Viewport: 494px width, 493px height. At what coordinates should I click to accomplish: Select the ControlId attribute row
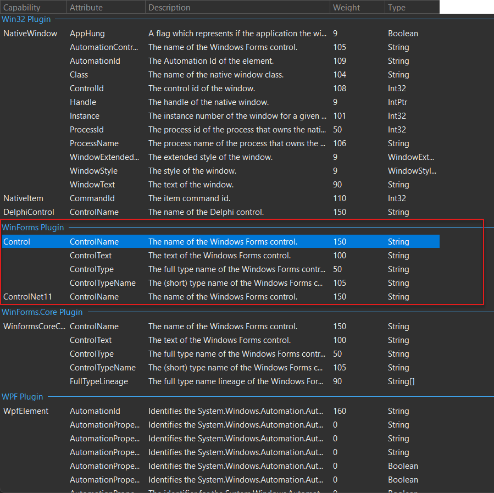220,88
